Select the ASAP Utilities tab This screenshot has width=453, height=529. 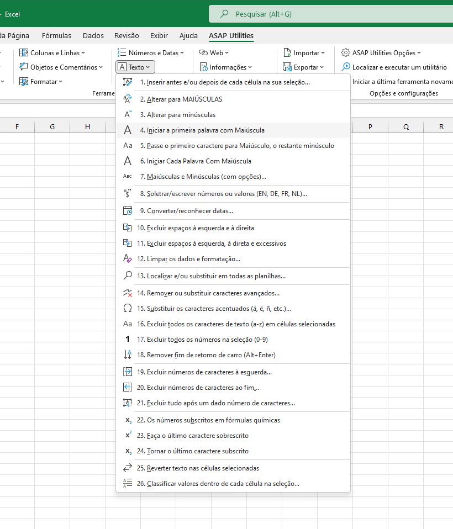231,35
